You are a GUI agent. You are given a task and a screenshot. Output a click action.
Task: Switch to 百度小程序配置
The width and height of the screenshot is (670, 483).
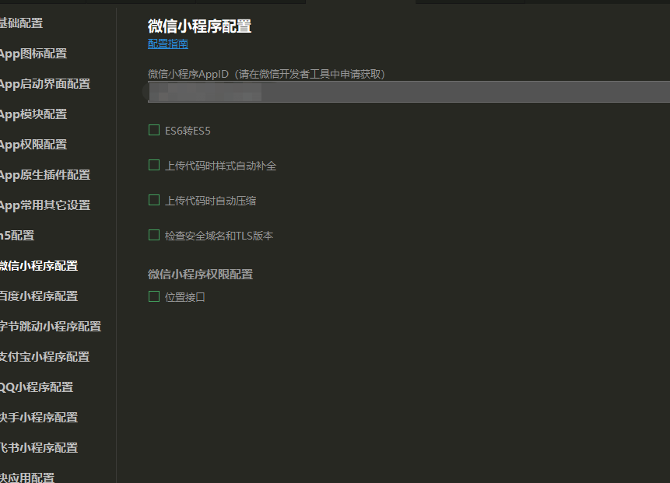(39, 296)
